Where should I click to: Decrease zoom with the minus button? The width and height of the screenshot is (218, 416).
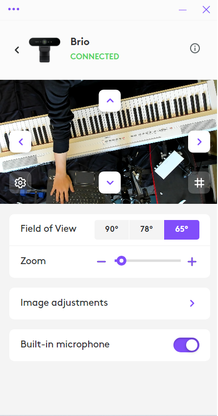click(101, 262)
